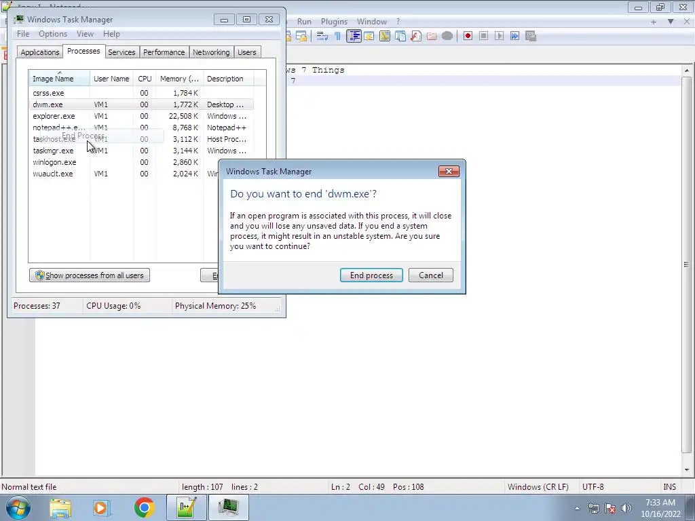Open Document List toolbar icon
This screenshot has width=695, height=521.
[x=400, y=36]
